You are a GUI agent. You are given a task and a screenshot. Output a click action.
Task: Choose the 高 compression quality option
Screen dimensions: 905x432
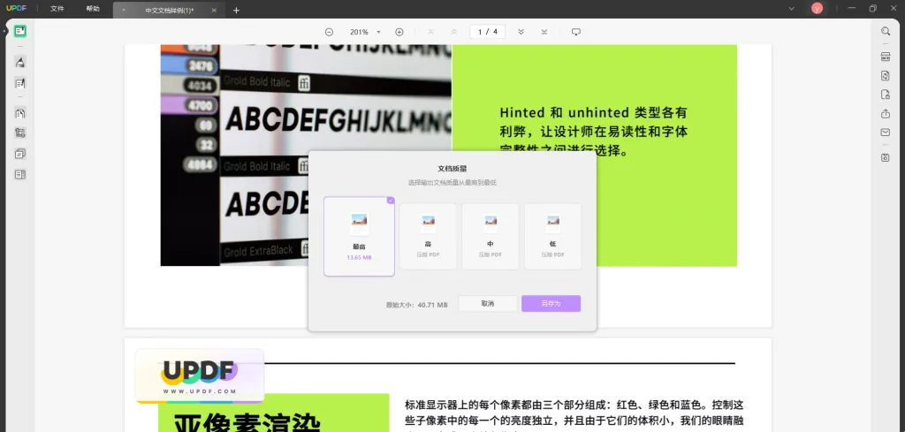click(x=428, y=236)
